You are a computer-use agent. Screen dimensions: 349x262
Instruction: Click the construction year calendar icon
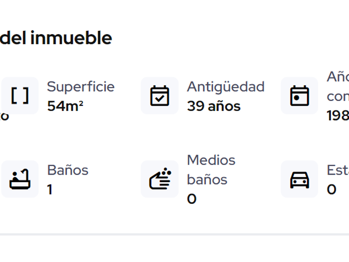click(x=300, y=96)
